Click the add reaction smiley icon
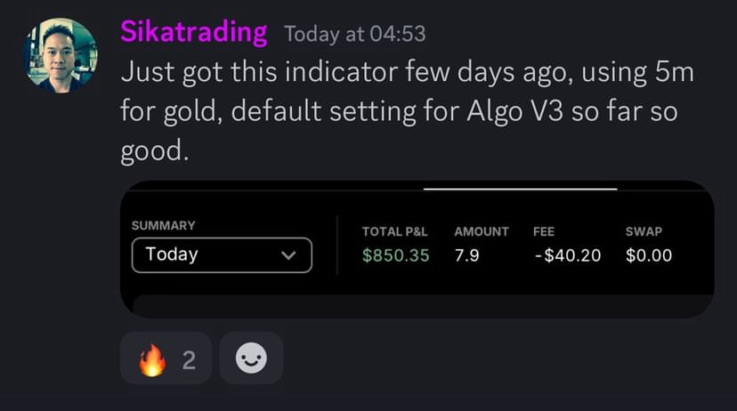The height and width of the screenshot is (411, 737). tap(251, 359)
